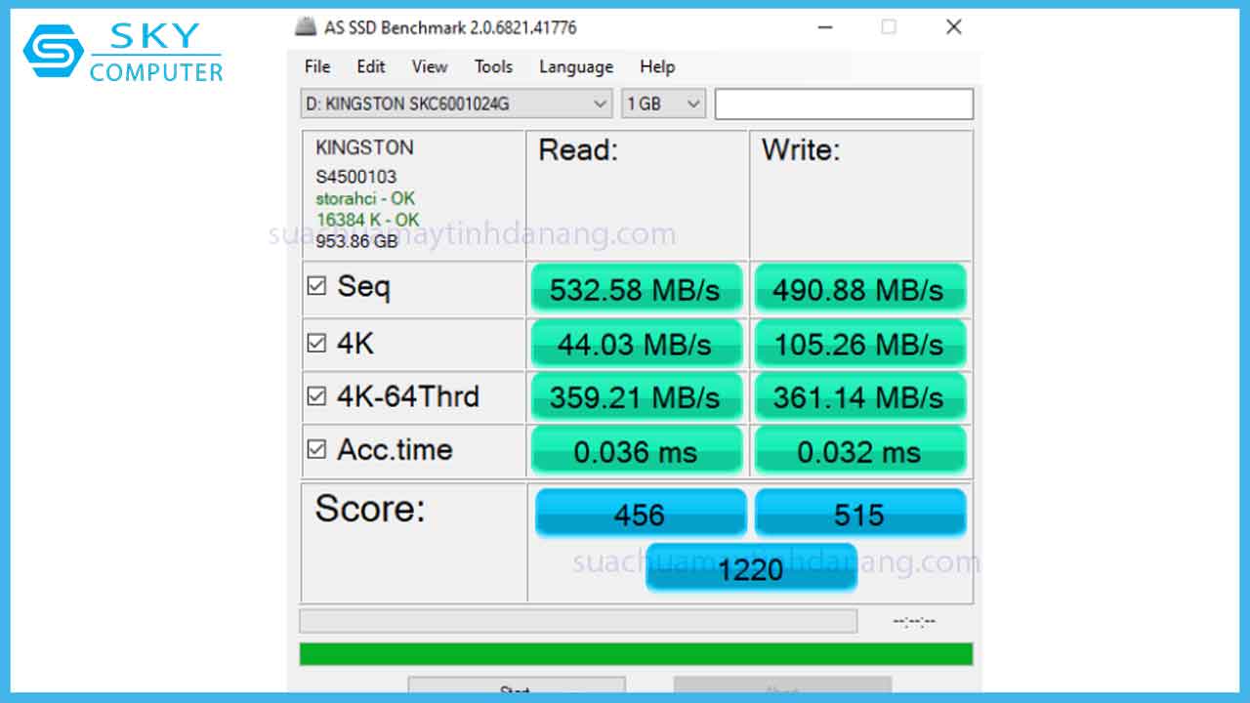Click the 4K-64Thrd read result 359.21 MB/s
The height and width of the screenshot is (703, 1250).
tap(636, 397)
